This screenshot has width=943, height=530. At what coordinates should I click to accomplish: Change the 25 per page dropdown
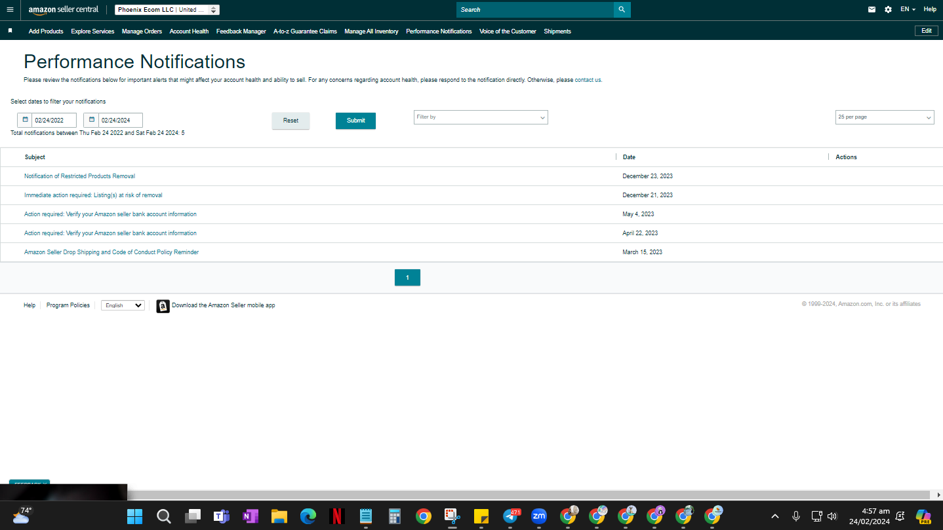[x=885, y=117]
